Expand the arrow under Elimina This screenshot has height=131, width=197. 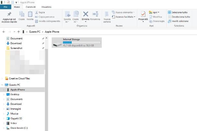[x=86, y=22]
